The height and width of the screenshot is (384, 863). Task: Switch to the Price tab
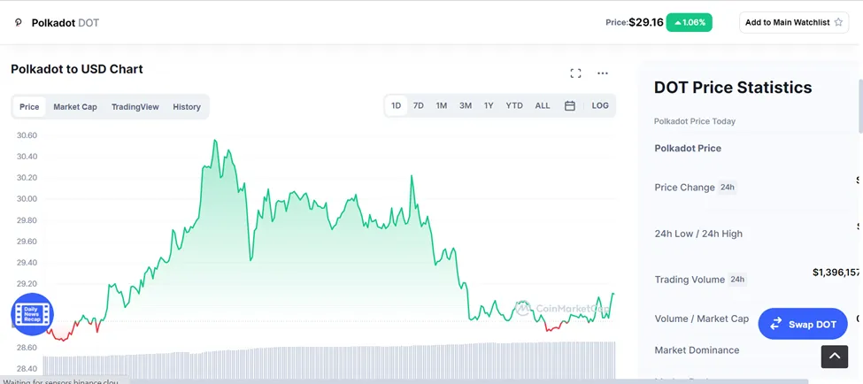coord(29,107)
